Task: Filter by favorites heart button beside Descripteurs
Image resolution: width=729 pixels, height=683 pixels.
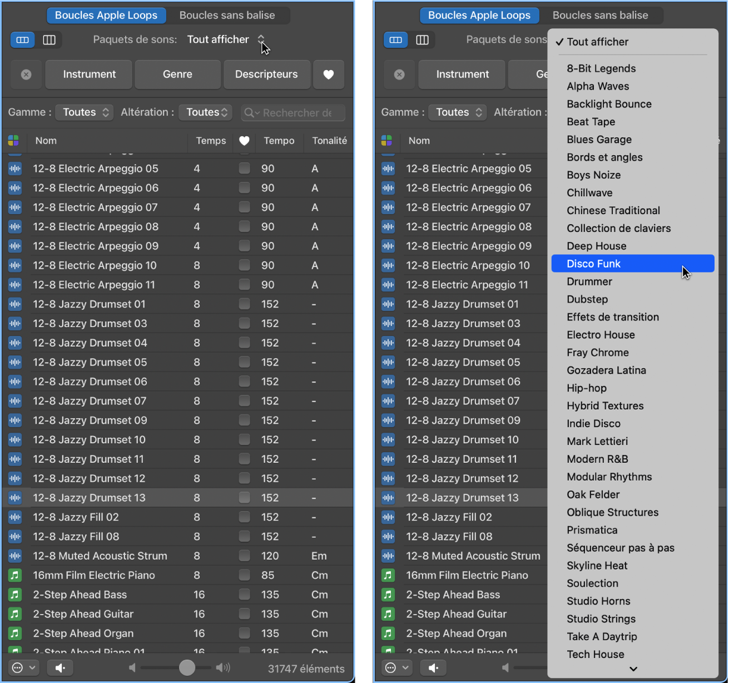Action: 329,74
